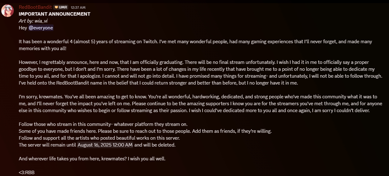389x176 pixels.
Task: Click the word "Hey" before the mention
Action: point(23,28)
